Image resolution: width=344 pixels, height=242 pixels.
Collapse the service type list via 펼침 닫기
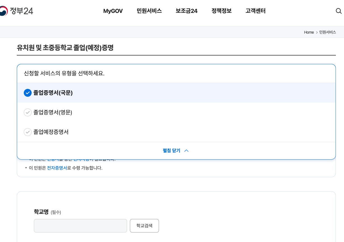[x=171, y=151]
